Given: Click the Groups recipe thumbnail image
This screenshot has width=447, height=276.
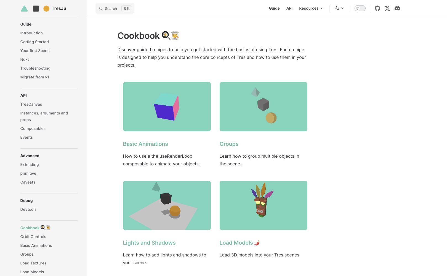Looking at the screenshot, I should point(263,106).
